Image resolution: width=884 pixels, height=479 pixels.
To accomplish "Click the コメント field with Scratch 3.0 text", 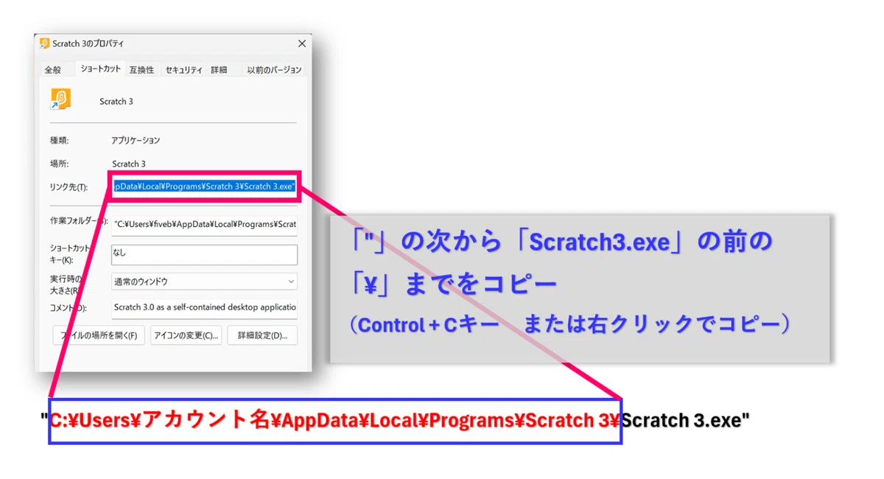I will pyautogui.click(x=204, y=307).
